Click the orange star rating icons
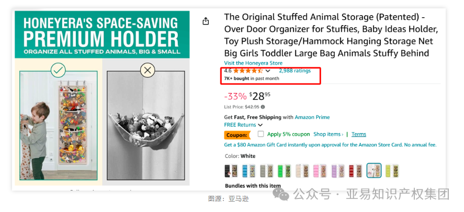The image size is (464, 212). [x=248, y=70]
